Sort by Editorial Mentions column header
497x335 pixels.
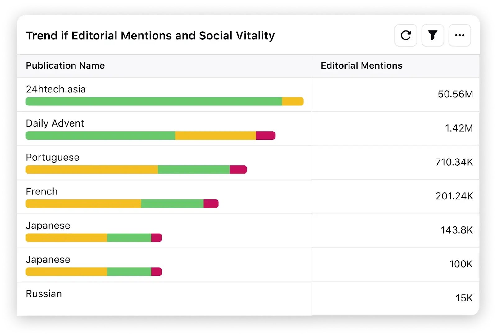(362, 65)
